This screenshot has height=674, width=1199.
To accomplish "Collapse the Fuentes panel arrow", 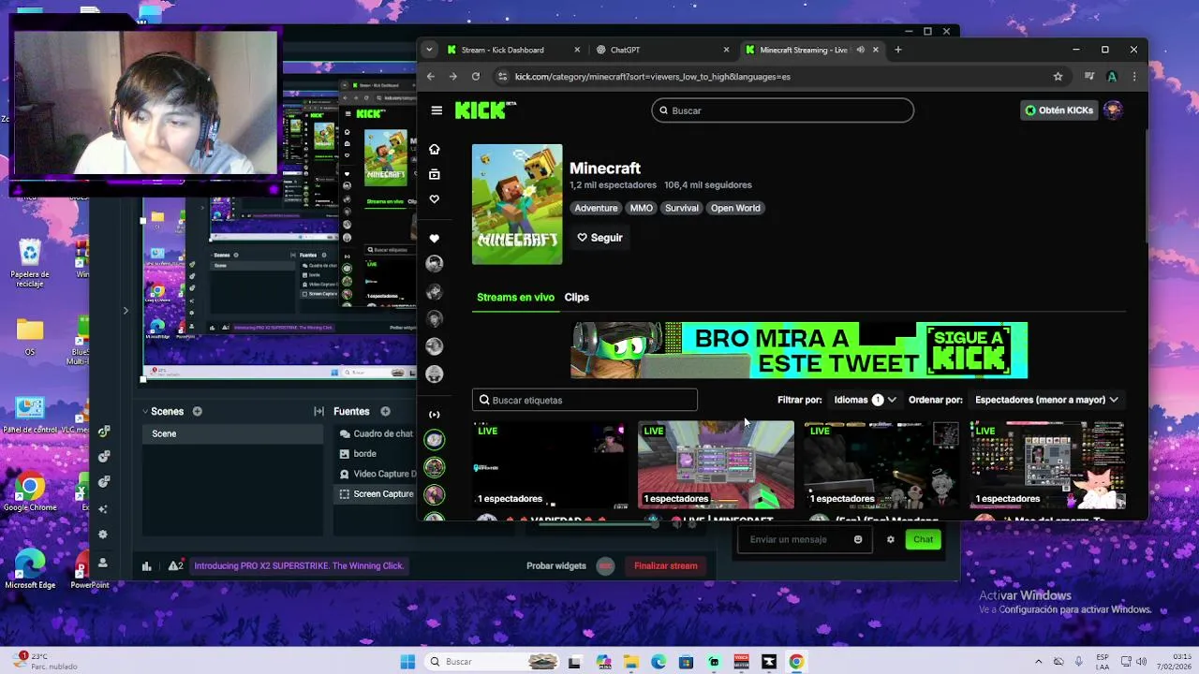I will [x=318, y=411].
